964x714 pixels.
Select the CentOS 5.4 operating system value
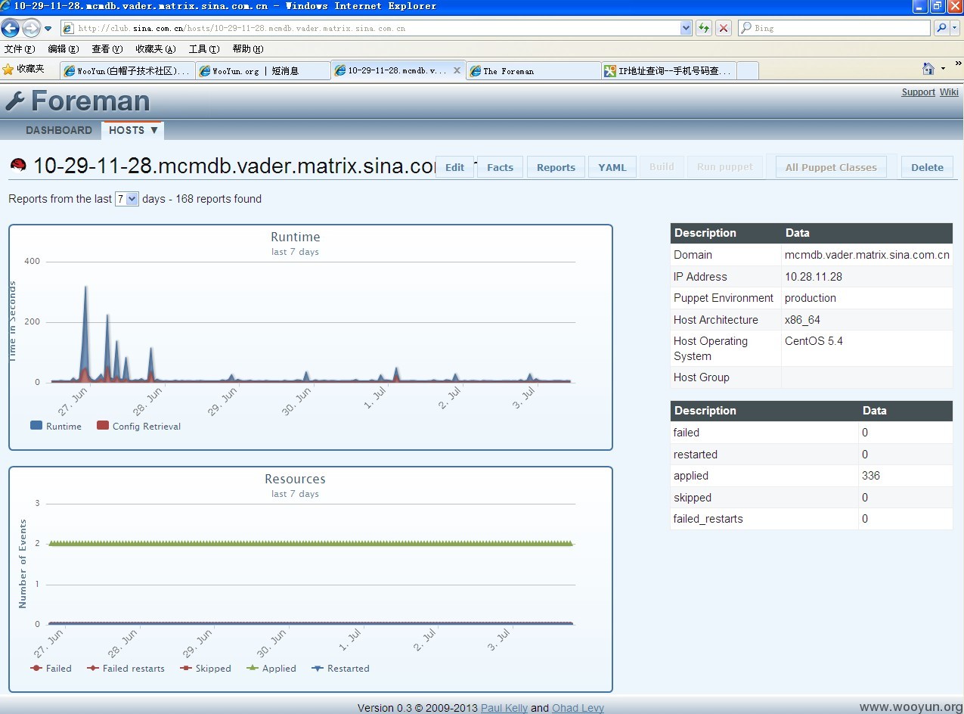tap(814, 341)
